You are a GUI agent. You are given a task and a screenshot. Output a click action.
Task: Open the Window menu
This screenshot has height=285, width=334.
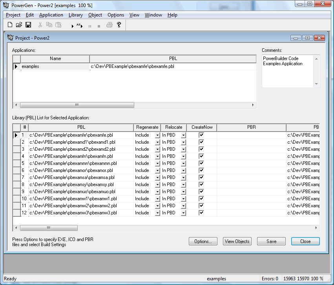pyautogui.click(x=153, y=15)
